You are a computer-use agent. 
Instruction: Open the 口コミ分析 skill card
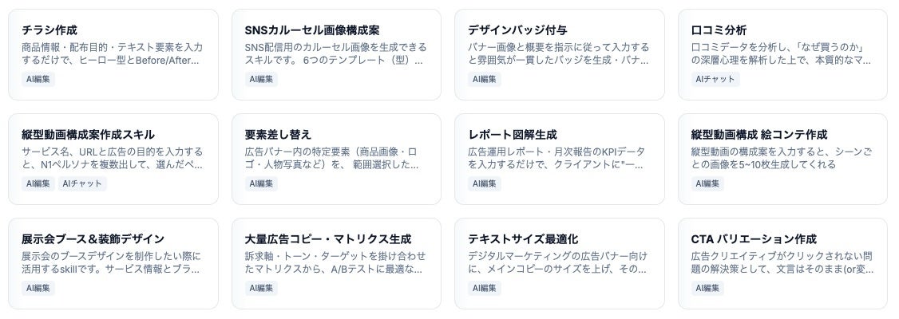tap(782, 53)
